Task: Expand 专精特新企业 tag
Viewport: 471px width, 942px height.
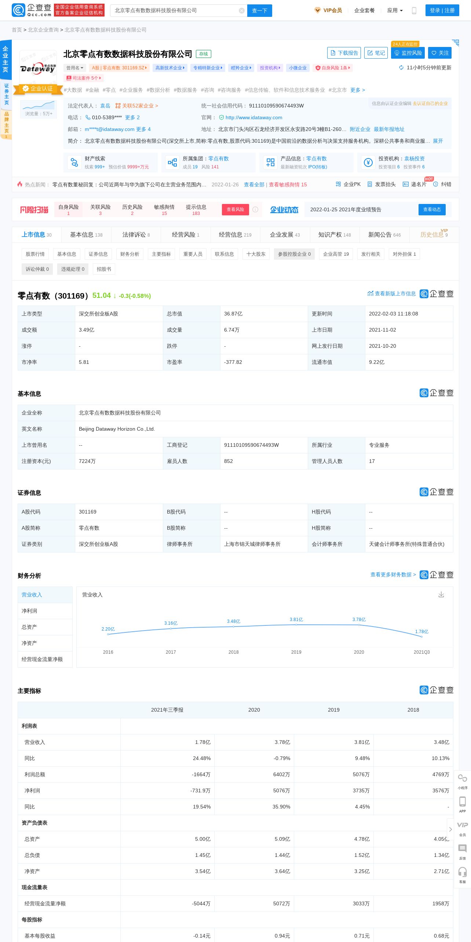Action: 208,68
